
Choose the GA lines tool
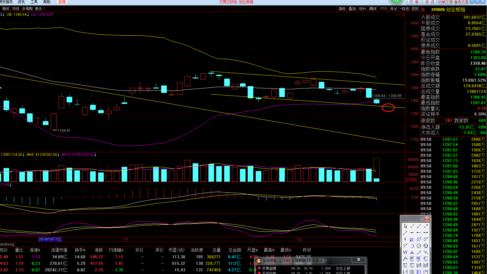pyautogui.click(x=419, y=259)
